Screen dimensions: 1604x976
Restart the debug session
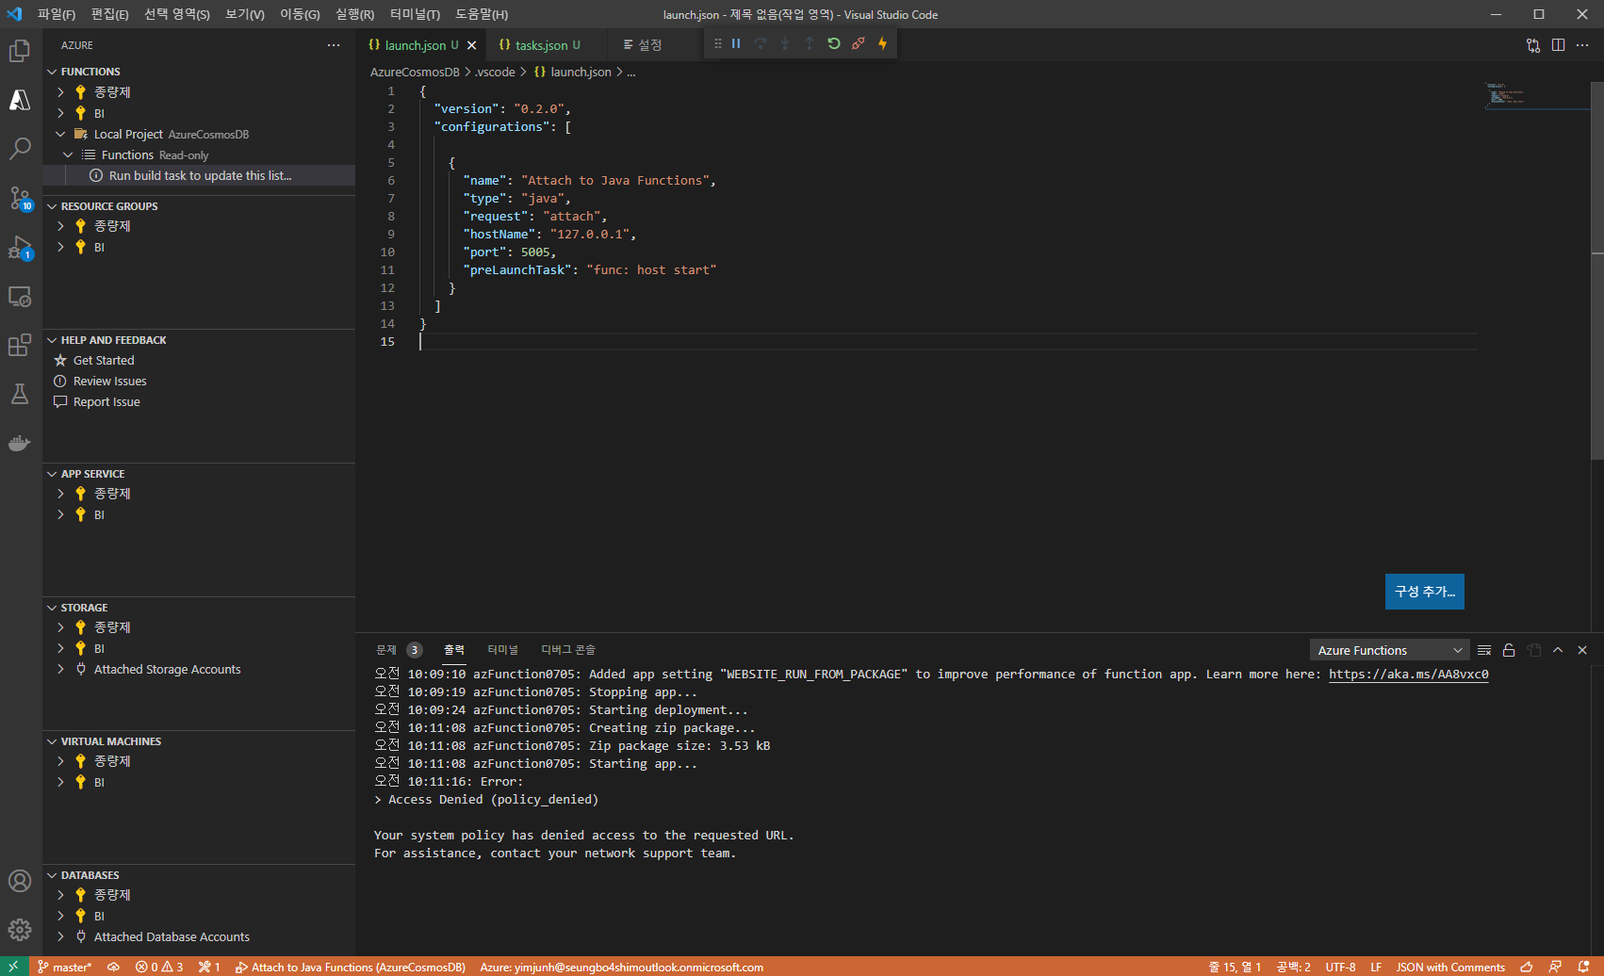pos(833,42)
